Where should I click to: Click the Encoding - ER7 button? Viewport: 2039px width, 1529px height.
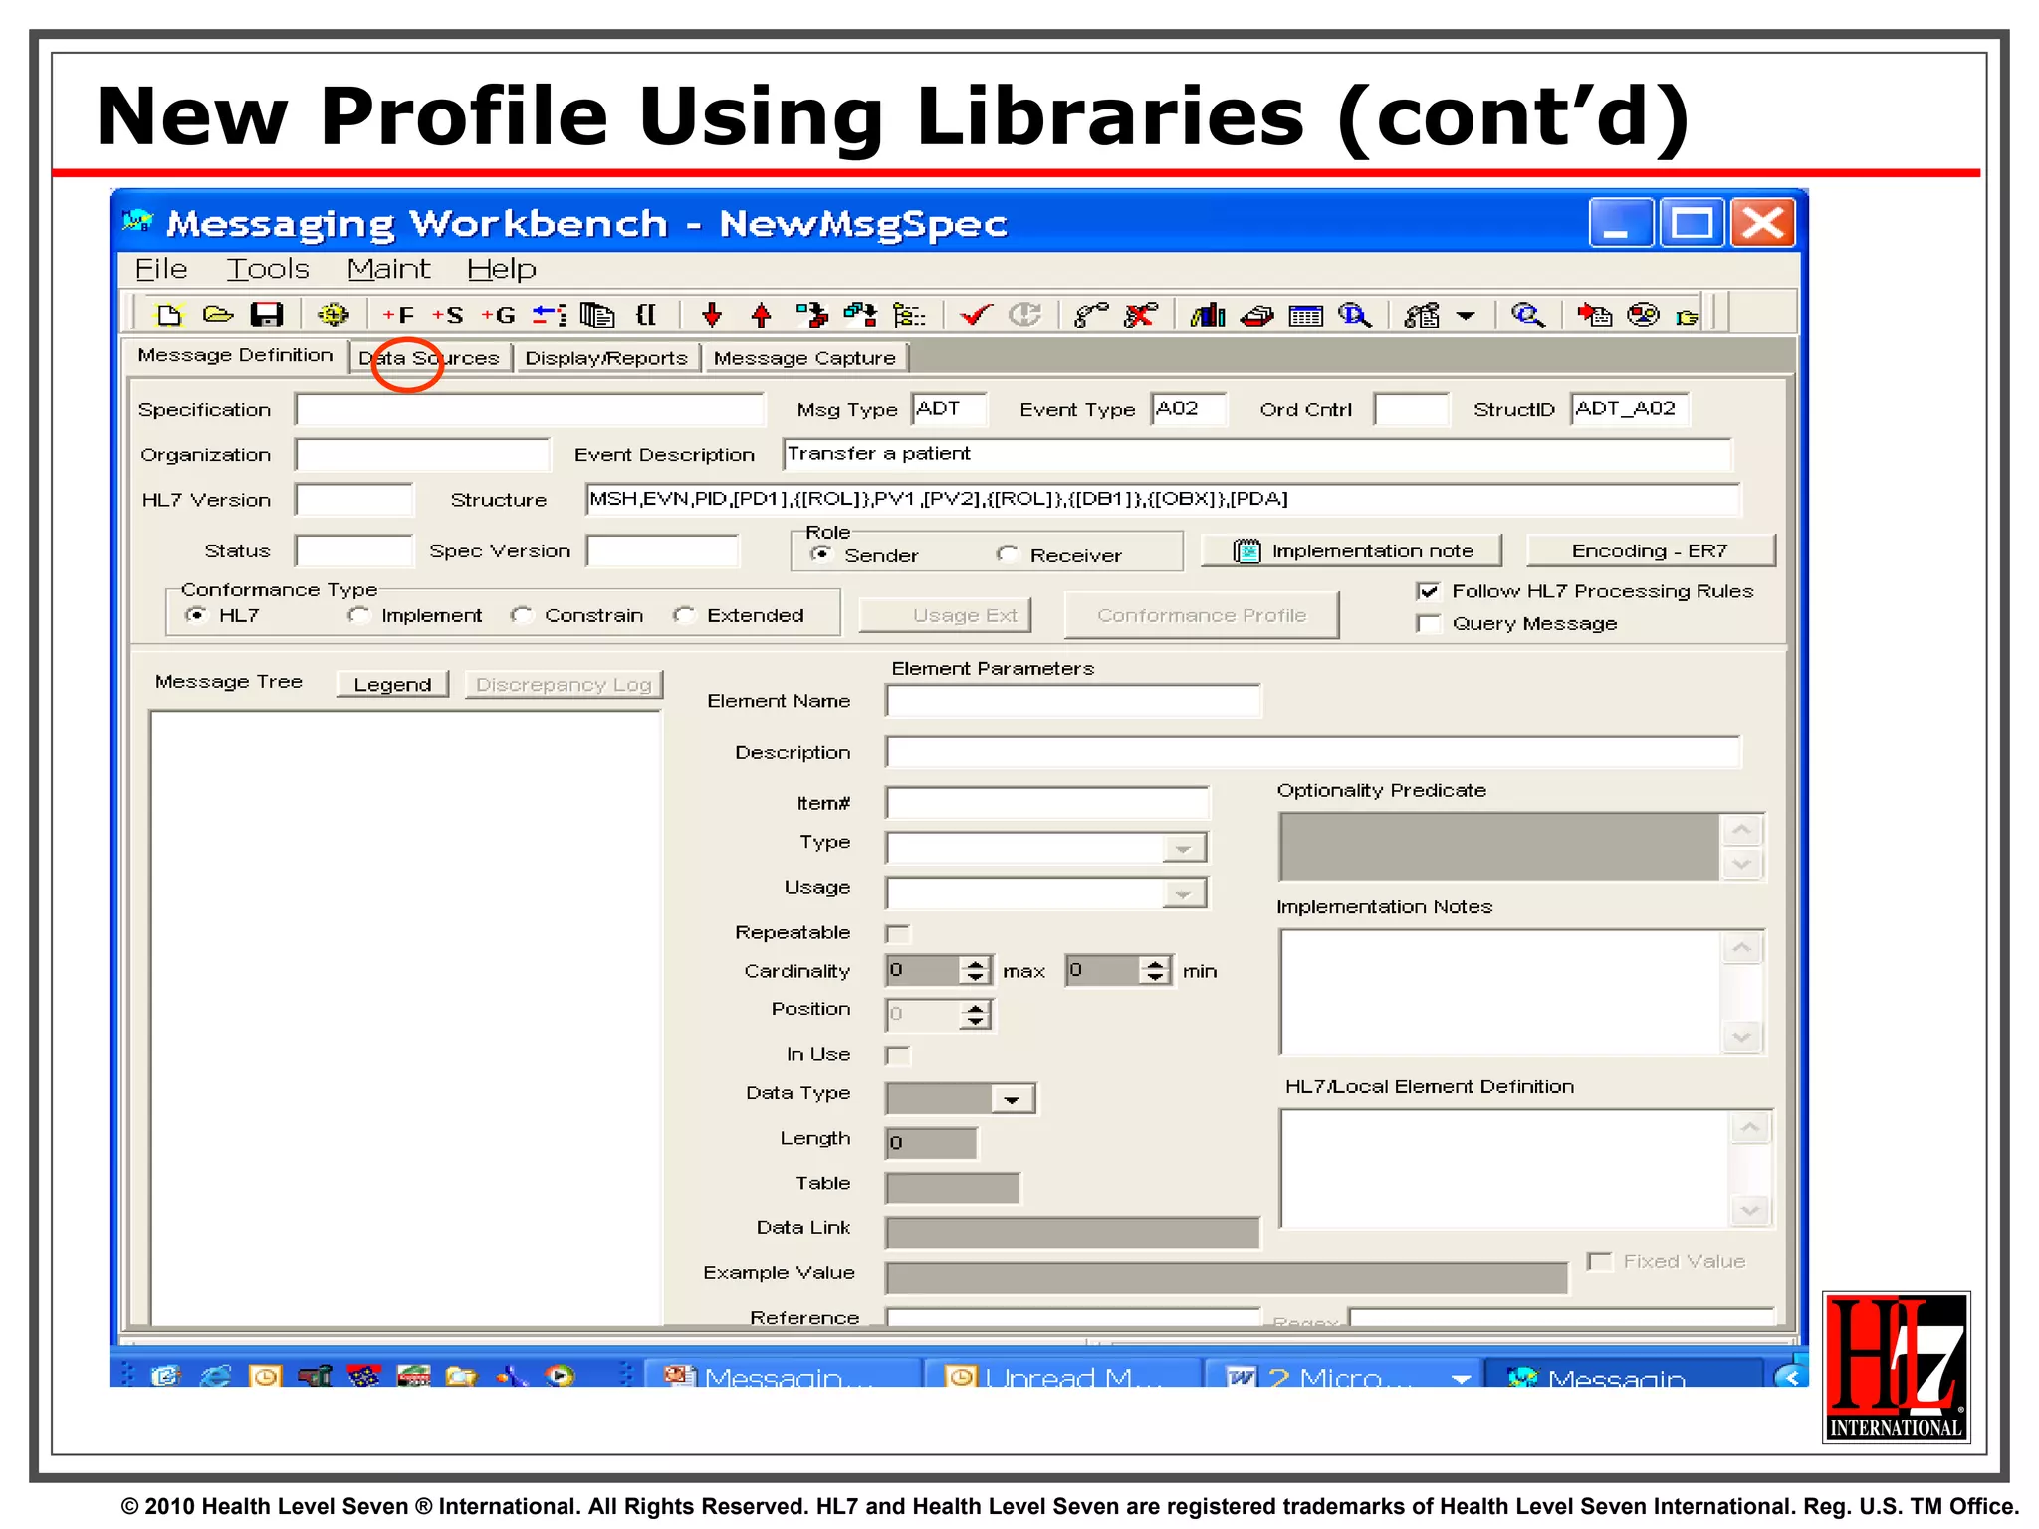tap(1651, 550)
